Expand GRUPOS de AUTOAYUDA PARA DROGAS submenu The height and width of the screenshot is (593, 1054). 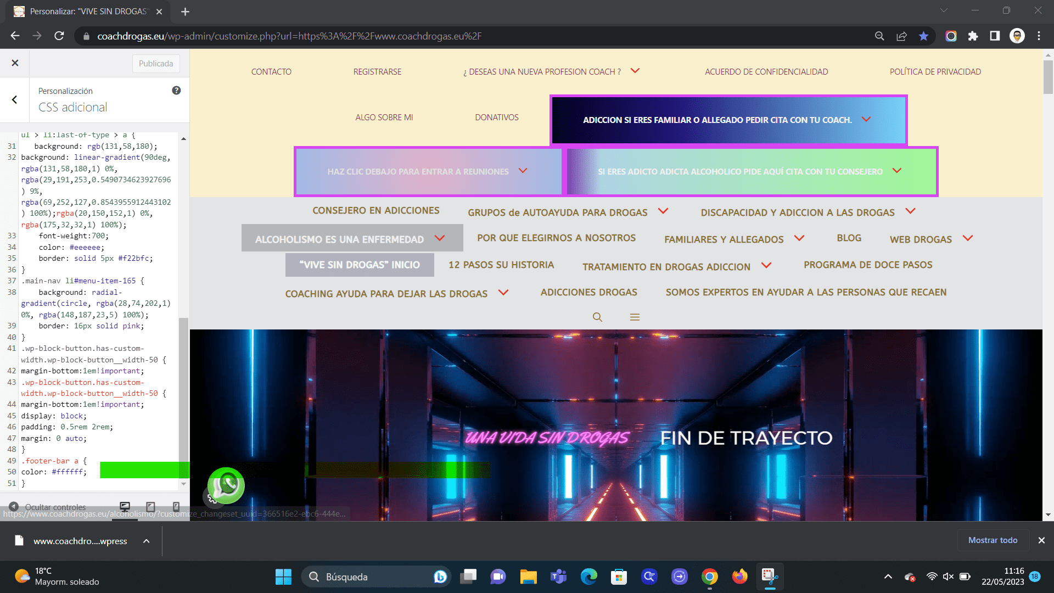[663, 211]
